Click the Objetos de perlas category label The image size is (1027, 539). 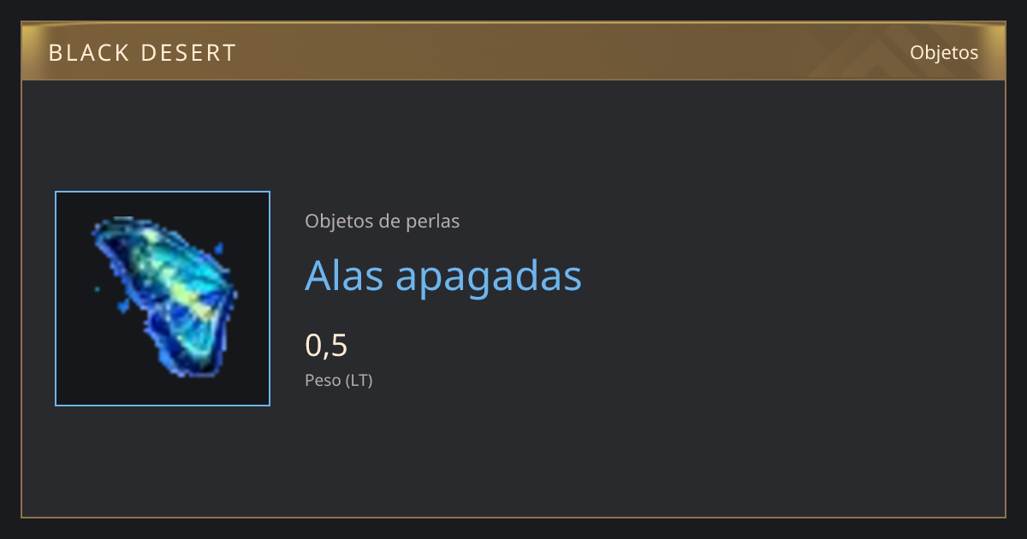click(x=383, y=221)
